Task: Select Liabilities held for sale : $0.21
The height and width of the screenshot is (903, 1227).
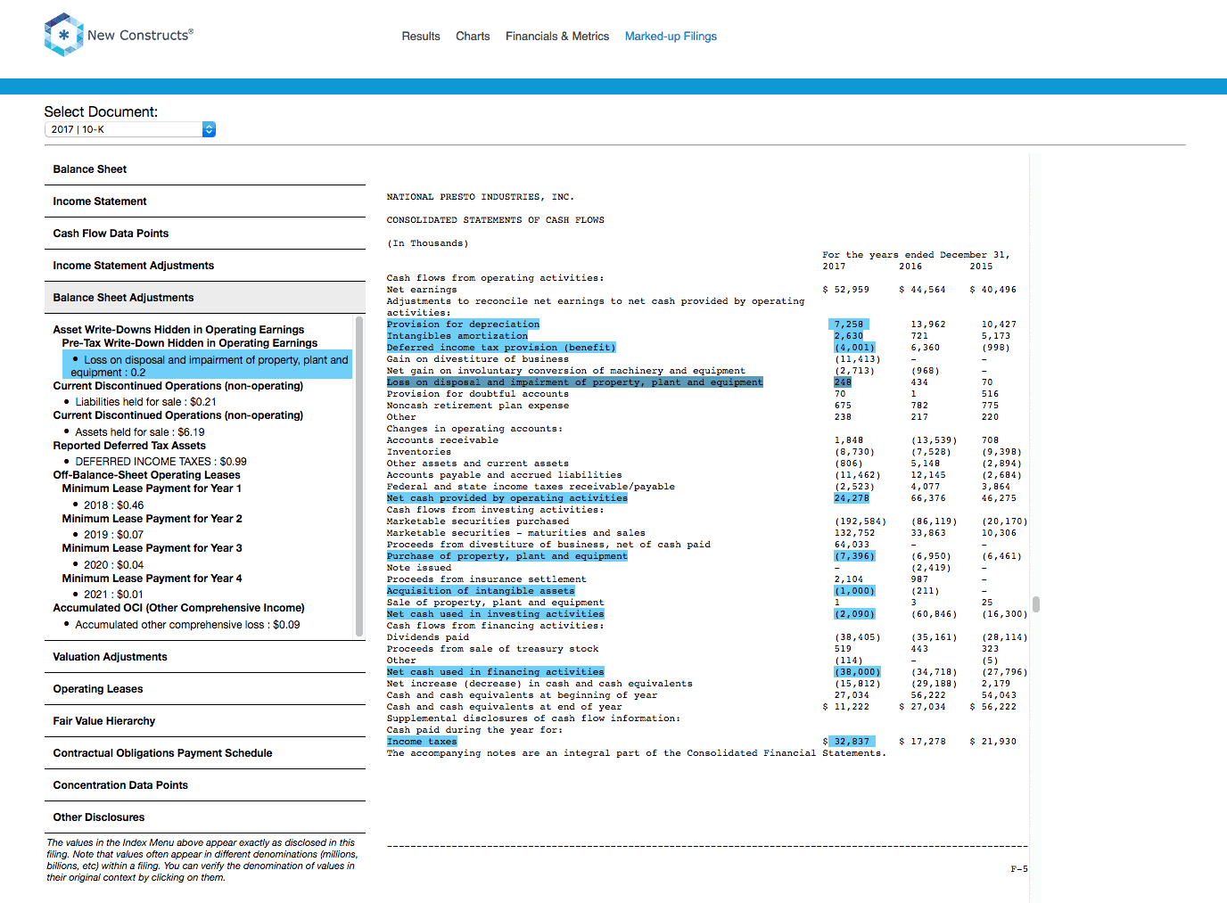Action: [x=145, y=402]
